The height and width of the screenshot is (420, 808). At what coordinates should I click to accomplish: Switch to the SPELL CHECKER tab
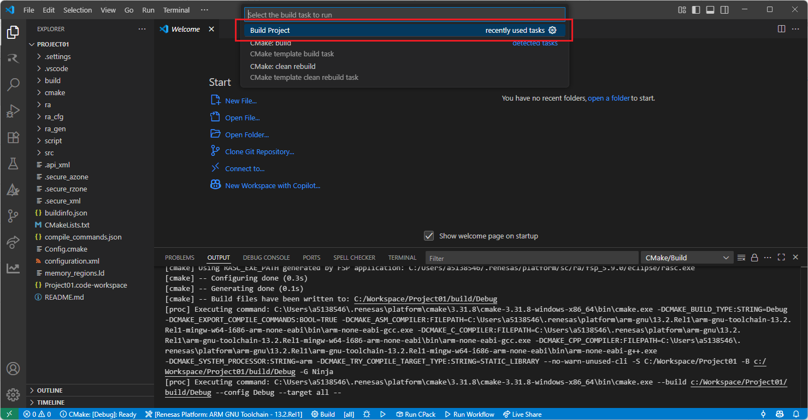coord(355,258)
